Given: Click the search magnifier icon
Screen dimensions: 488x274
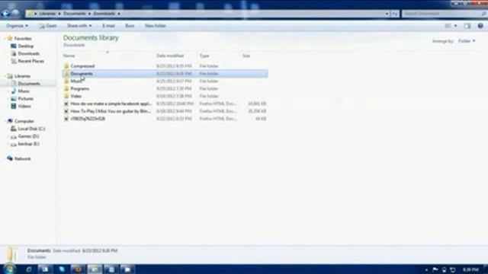Looking at the screenshot, I should 483,14.
